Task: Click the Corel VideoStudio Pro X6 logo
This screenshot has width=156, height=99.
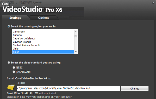Action: click(x=32, y=8)
